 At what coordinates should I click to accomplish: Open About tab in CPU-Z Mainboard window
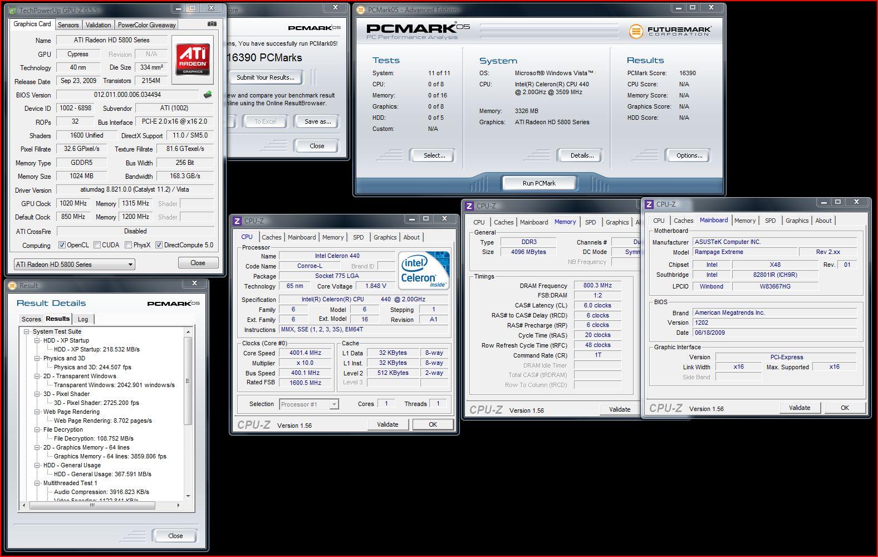coord(823,221)
